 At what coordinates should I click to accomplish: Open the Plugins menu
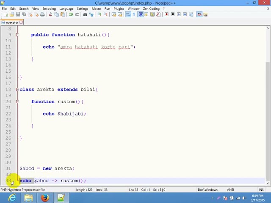pyautogui.click(x=119, y=8)
